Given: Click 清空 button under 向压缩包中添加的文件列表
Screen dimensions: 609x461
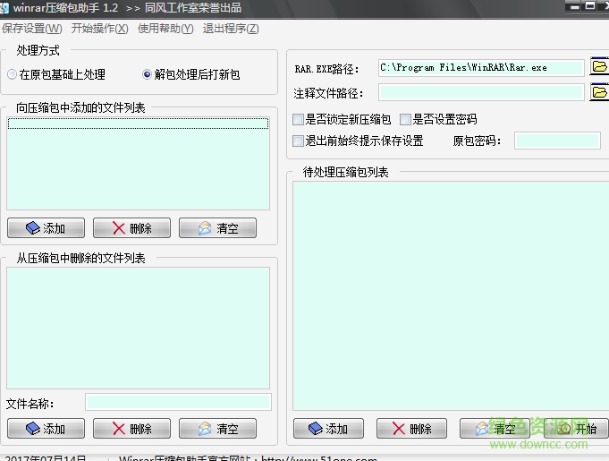Looking at the screenshot, I should pos(217,228).
